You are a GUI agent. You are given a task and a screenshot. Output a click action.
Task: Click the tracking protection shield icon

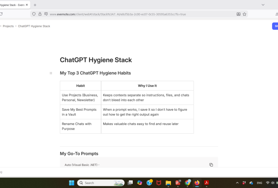pyautogui.click(x=34, y=14)
